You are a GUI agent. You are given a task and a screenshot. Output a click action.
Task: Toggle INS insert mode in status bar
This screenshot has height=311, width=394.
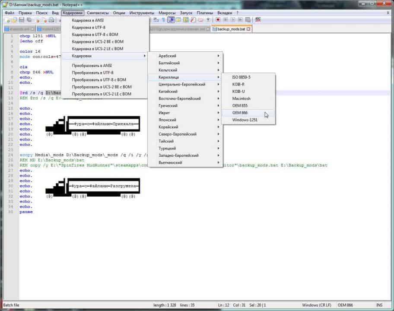pyautogui.click(x=379, y=305)
